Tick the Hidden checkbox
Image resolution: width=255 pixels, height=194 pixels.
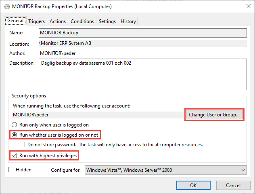(11, 170)
